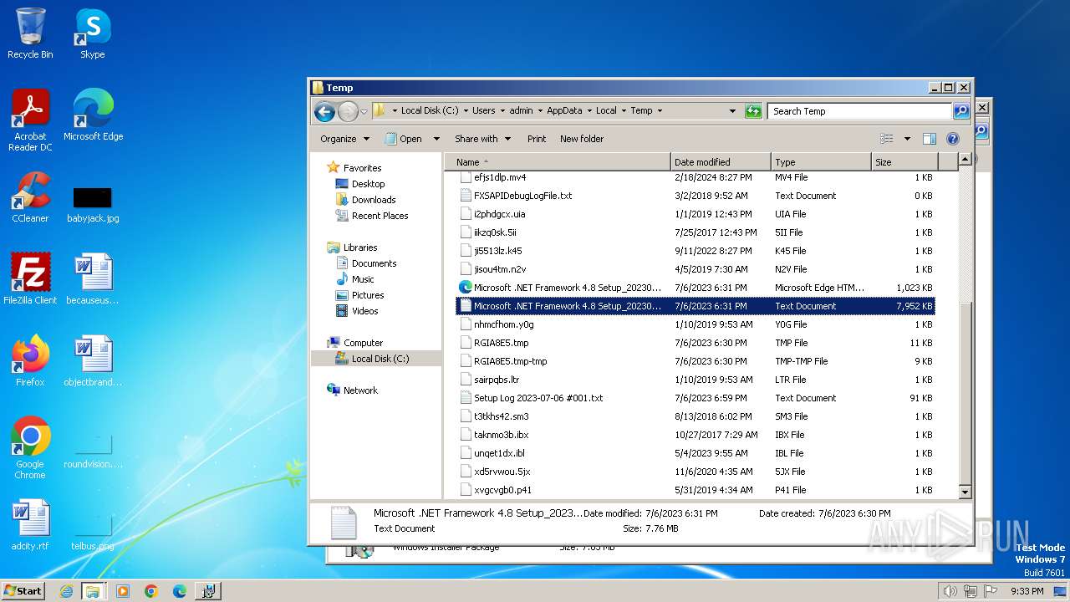
Task: Select Videos library in the sidebar
Action: [x=364, y=311]
